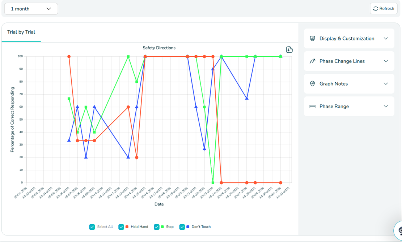
Task: Toggle the Stop series checkbox
Action: click(x=157, y=227)
